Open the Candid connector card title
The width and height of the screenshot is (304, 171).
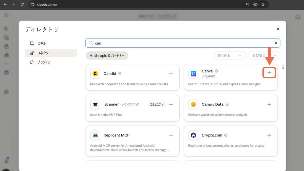pos(110,74)
